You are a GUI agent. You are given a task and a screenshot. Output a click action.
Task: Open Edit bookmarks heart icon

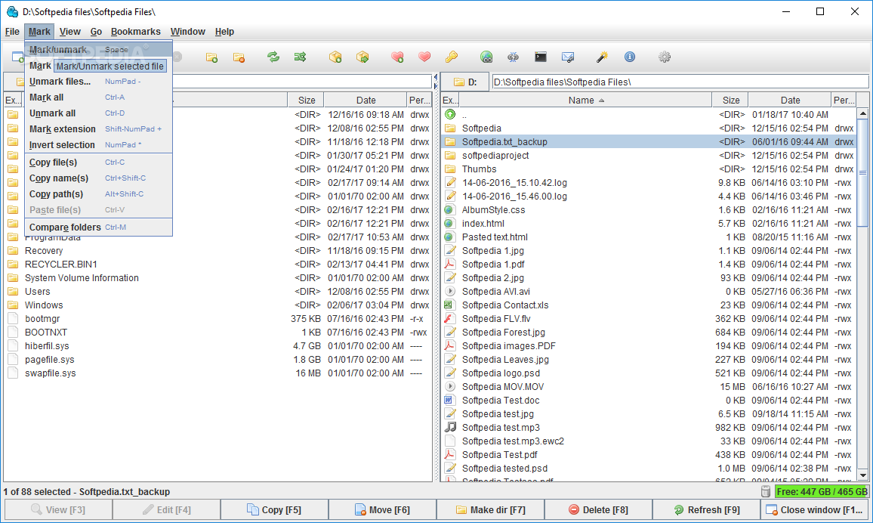[424, 57]
